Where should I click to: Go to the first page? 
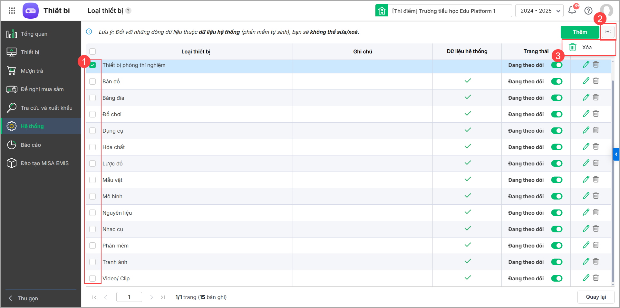click(94, 297)
